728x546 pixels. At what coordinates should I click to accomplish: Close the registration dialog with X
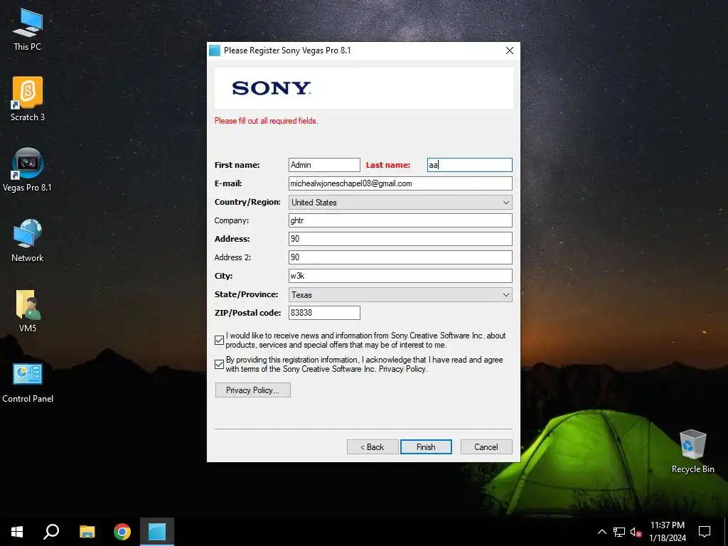click(509, 50)
